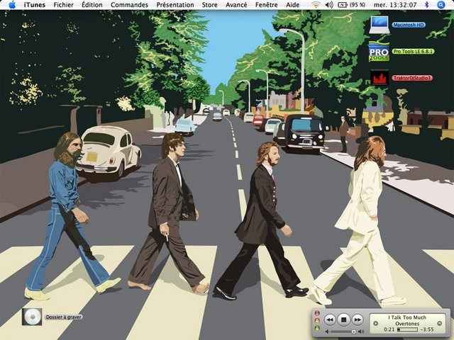Image resolution: width=454 pixels, height=340 pixels.
Task: Open the Avancé menu
Action: (236, 5)
